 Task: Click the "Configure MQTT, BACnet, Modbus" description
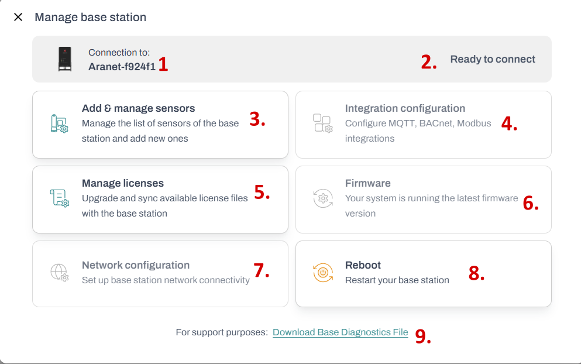point(418,123)
